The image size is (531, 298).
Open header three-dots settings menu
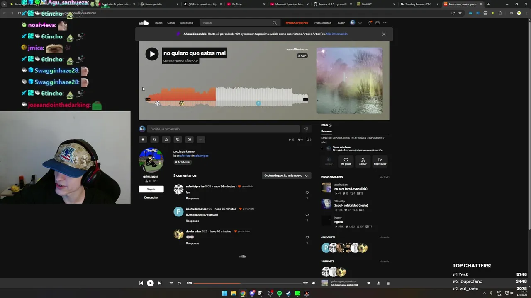(385, 23)
